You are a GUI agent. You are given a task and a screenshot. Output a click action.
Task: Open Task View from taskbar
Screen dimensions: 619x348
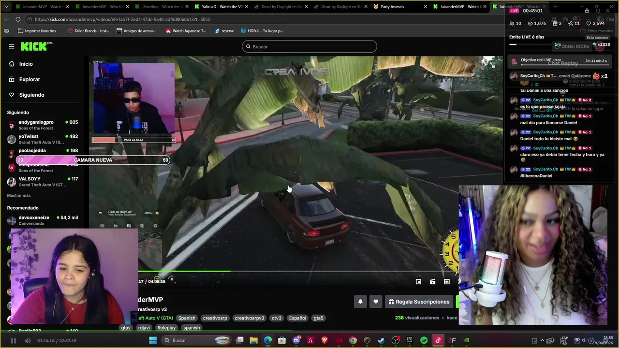[x=239, y=340]
